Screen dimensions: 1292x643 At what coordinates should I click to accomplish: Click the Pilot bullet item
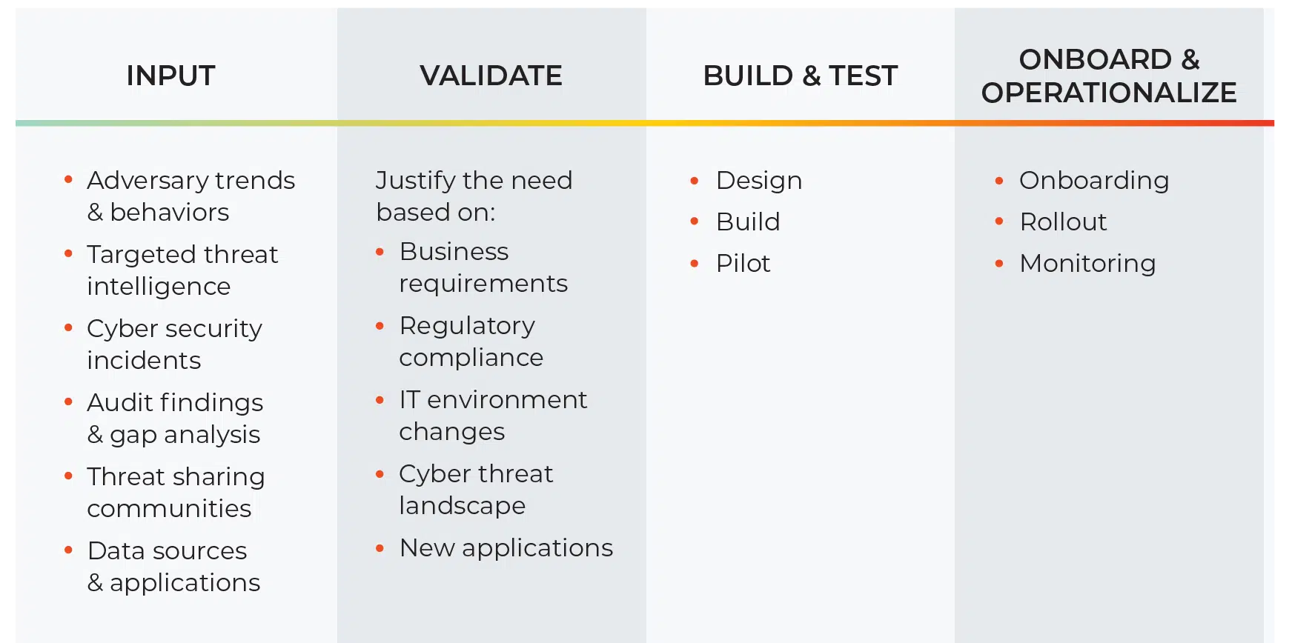743,264
